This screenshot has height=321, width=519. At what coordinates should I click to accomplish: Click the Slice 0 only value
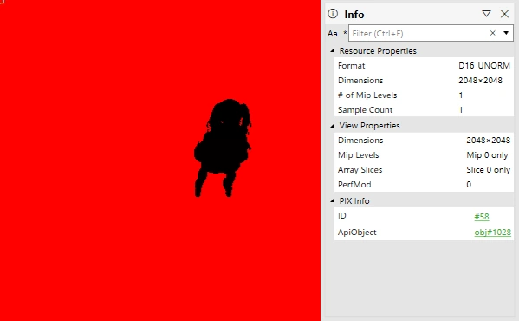488,170
